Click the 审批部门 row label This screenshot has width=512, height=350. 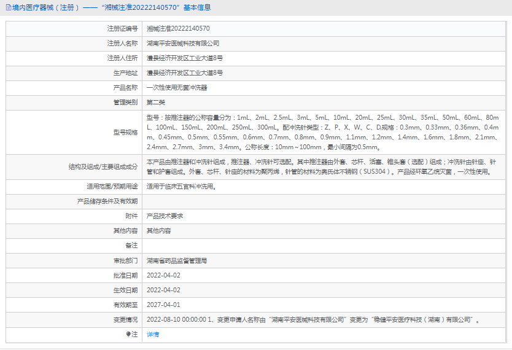click(125, 260)
